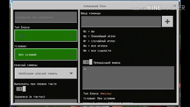The height and width of the screenshot is (107, 190).
Task: Click the "Командный блок" title text
Action: click(95, 6)
